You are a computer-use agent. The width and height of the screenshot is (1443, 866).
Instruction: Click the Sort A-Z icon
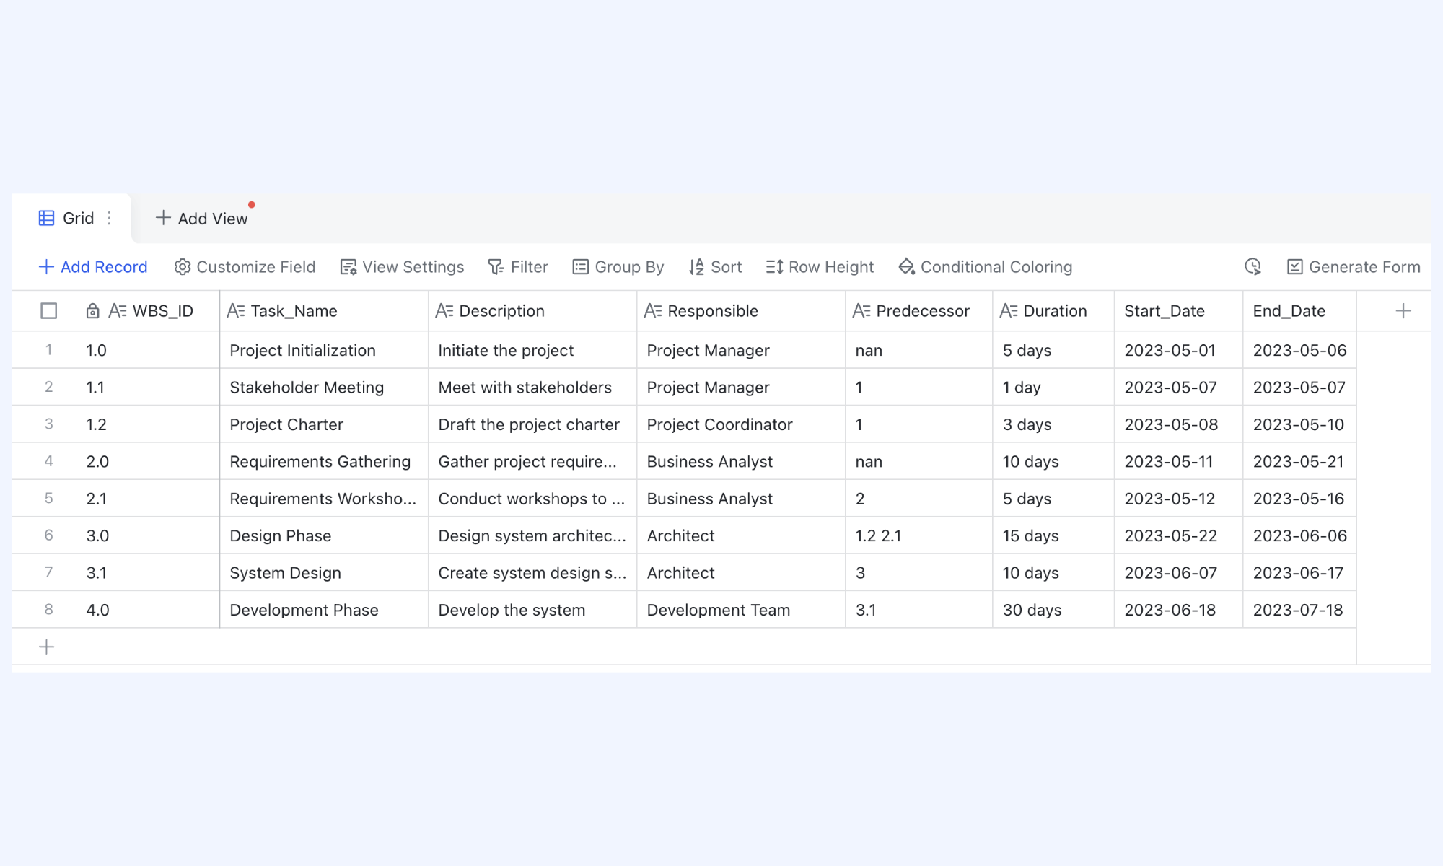pos(696,267)
